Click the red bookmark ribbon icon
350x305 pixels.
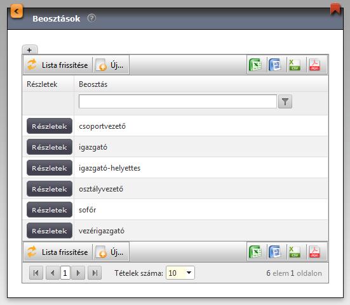[x=335, y=9]
